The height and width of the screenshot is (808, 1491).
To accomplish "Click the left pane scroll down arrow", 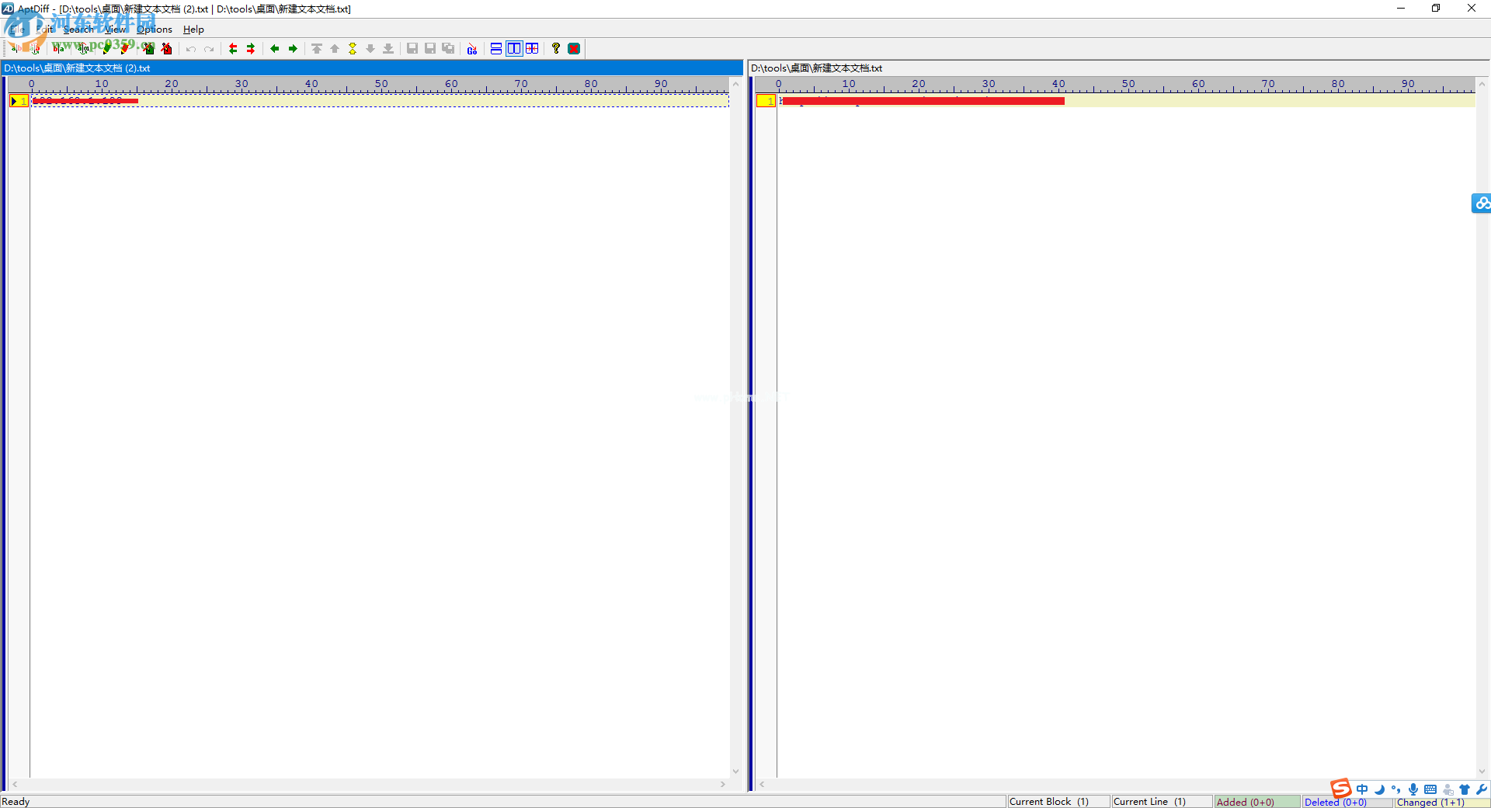I will tap(736, 771).
